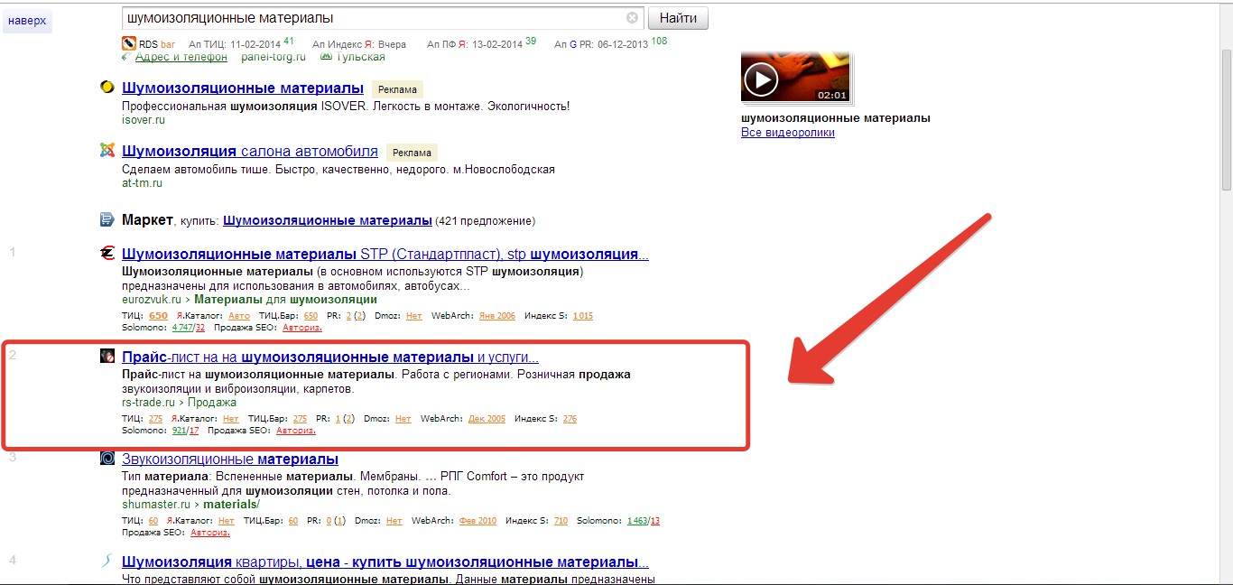The height and width of the screenshot is (585, 1233).
Task: Click Авториз. link in the rs-trade.ru row
Action: tap(296, 431)
